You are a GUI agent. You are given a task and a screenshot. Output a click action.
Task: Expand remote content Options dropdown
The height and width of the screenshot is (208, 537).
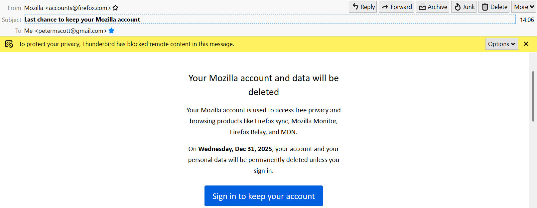click(x=501, y=44)
